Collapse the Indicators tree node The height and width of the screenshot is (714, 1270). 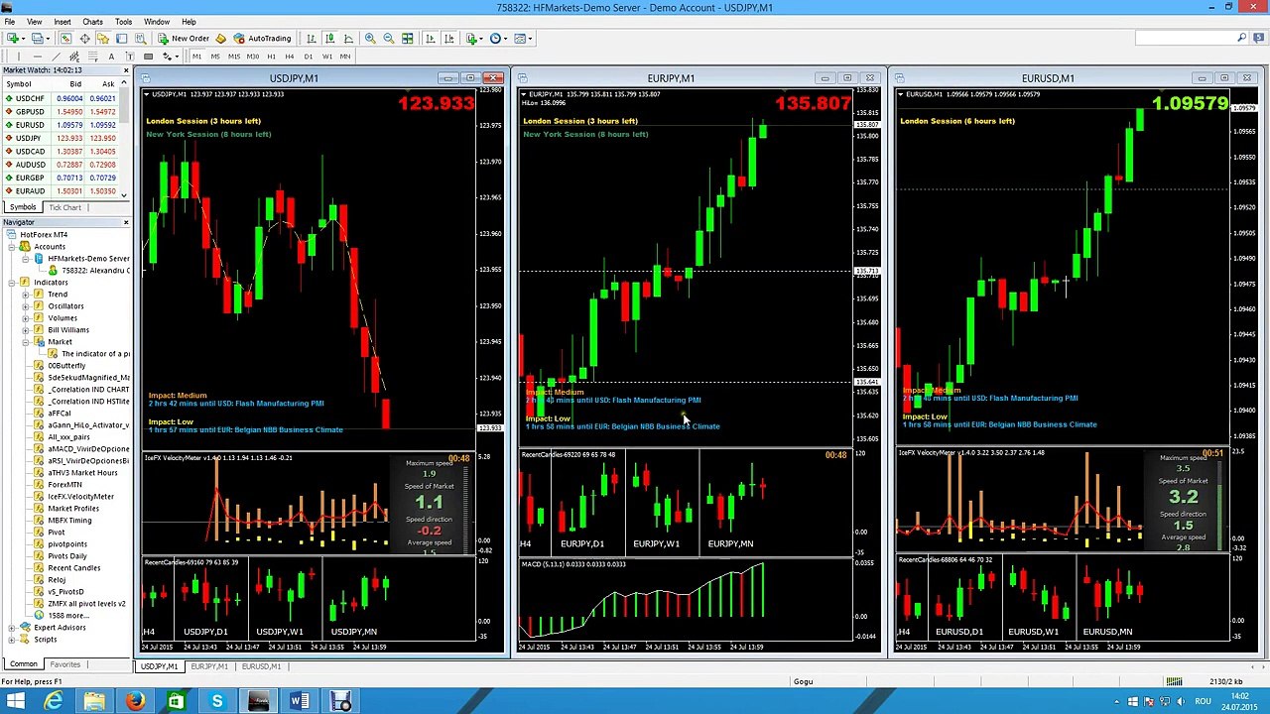pos(12,282)
